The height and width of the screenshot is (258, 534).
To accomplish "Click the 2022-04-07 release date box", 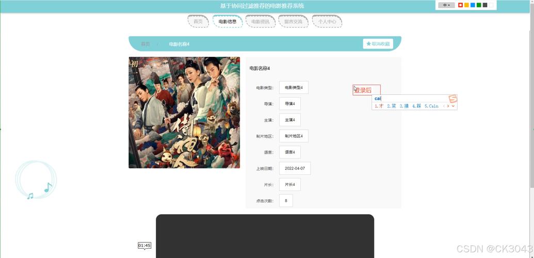I will [x=295, y=168].
